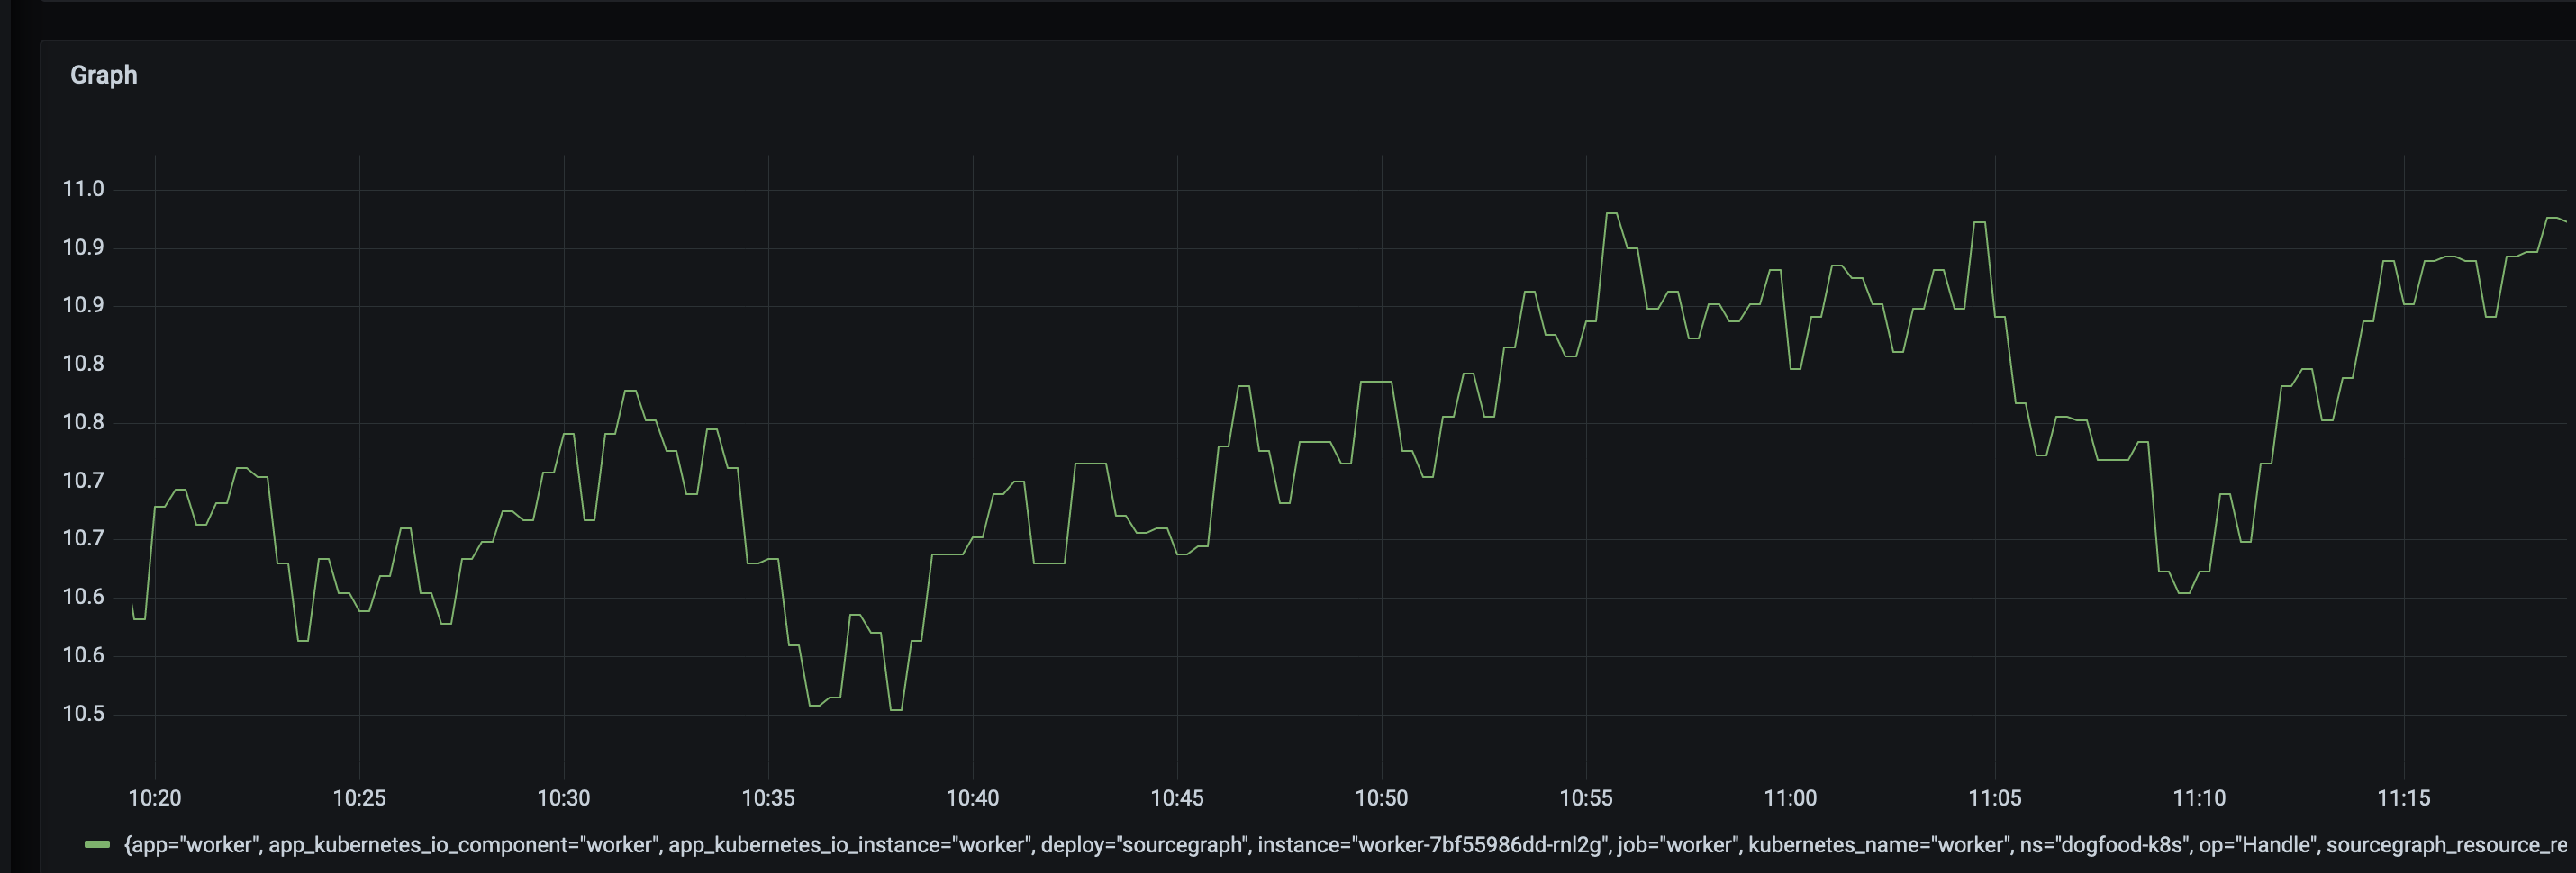The image size is (2576, 873).
Task: Select the app="worker" legend series label
Action: (1345, 845)
